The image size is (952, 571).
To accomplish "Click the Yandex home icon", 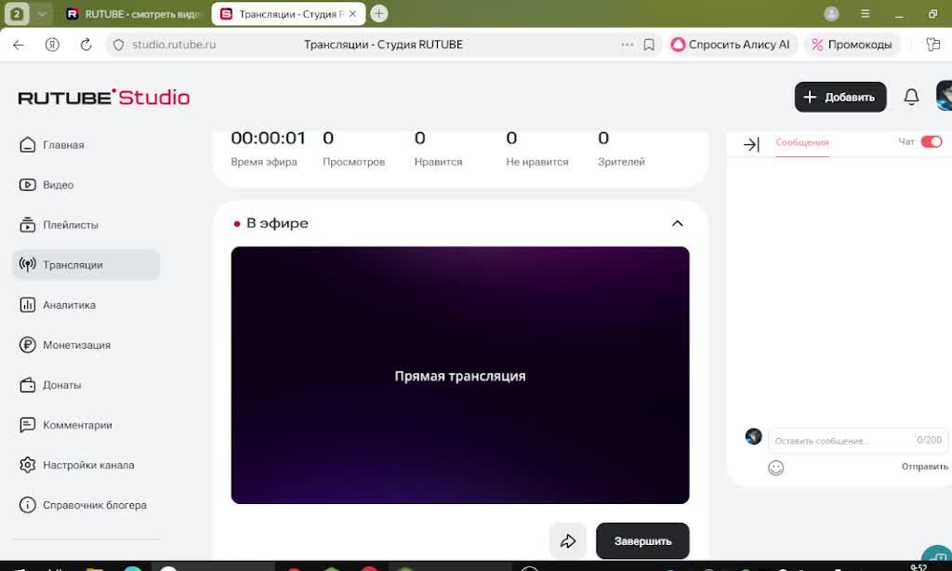I will [x=52, y=45].
